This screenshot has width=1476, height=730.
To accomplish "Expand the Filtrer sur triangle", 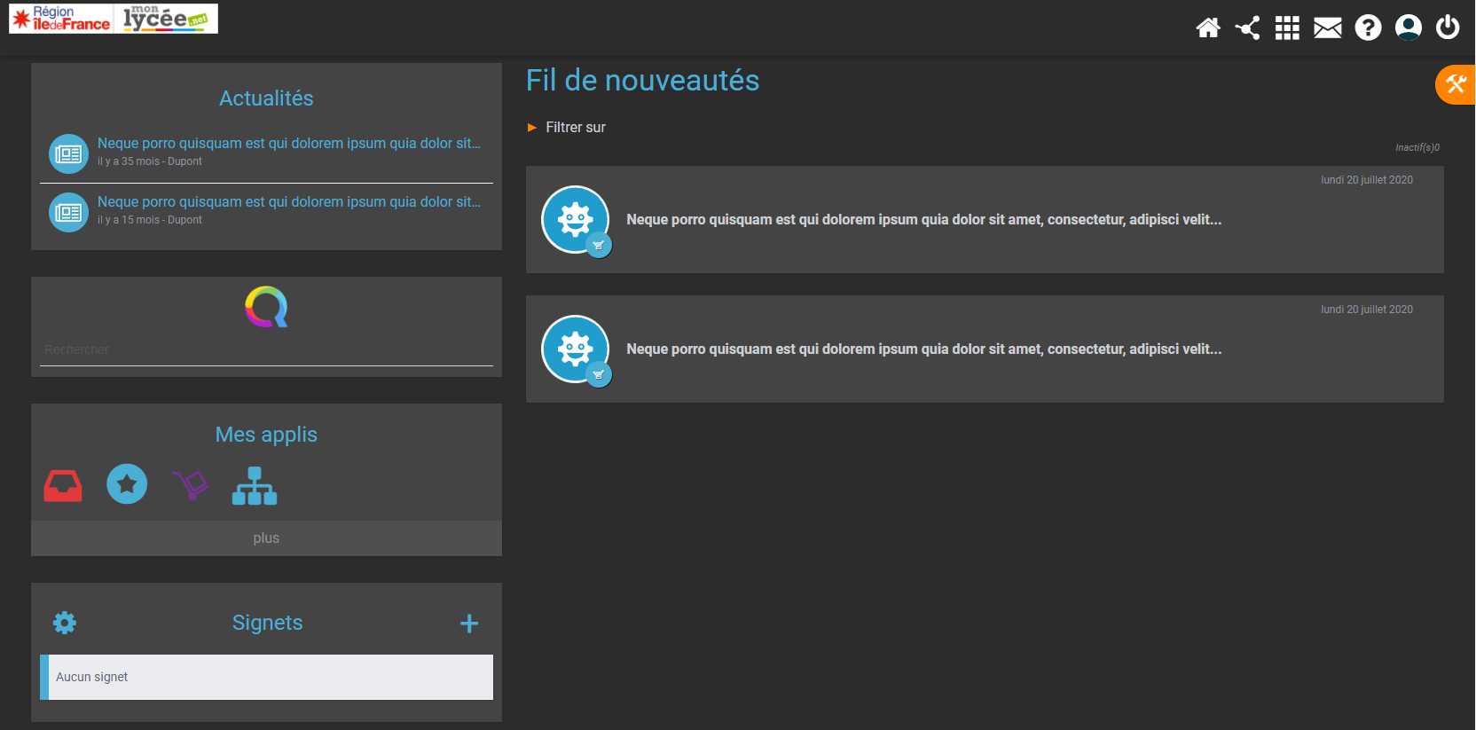I will tap(532, 128).
